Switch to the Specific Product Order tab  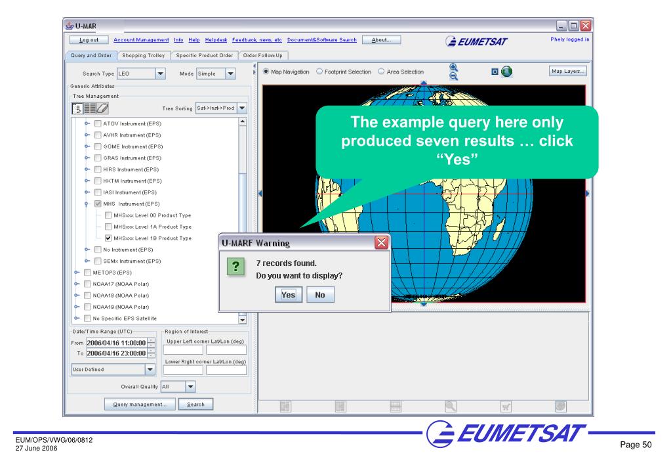click(205, 55)
